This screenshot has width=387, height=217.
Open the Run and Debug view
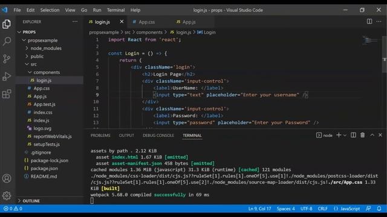pos(7,77)
